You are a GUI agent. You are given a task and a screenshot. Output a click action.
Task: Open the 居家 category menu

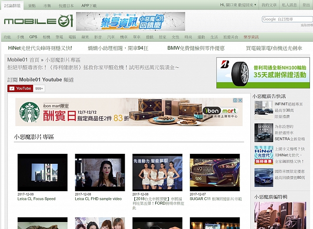click(x=163, y=37)
